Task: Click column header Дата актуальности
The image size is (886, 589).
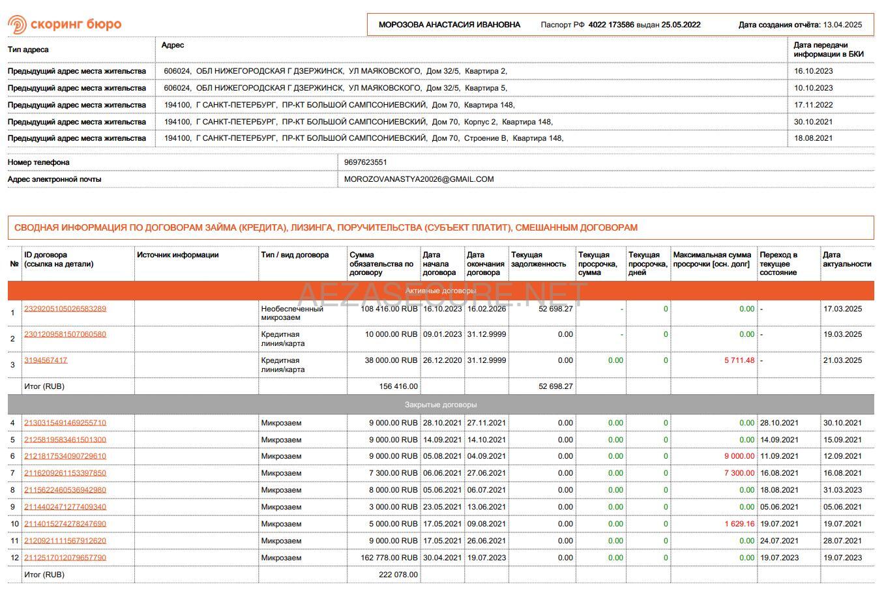Action: pyautogui.click(x=847, y=259)
